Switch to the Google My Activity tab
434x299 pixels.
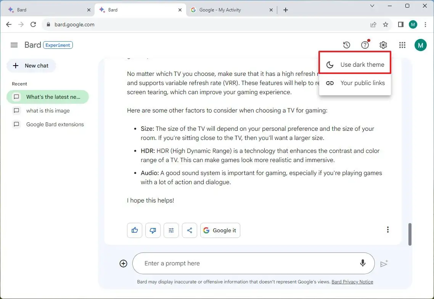pos(229,10)
